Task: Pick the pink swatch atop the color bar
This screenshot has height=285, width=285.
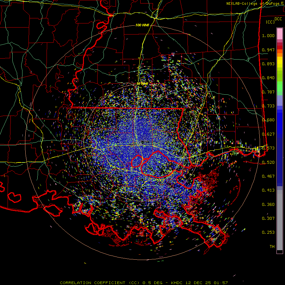Action: 280,34
